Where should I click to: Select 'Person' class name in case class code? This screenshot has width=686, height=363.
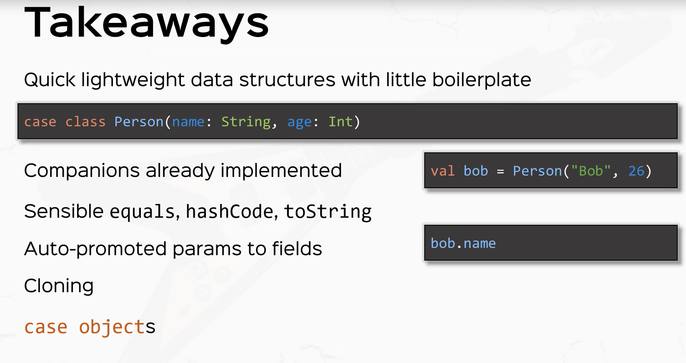[x=139, y=122]
